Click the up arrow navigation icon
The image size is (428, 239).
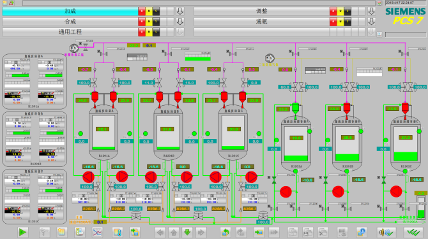point(174,232)
